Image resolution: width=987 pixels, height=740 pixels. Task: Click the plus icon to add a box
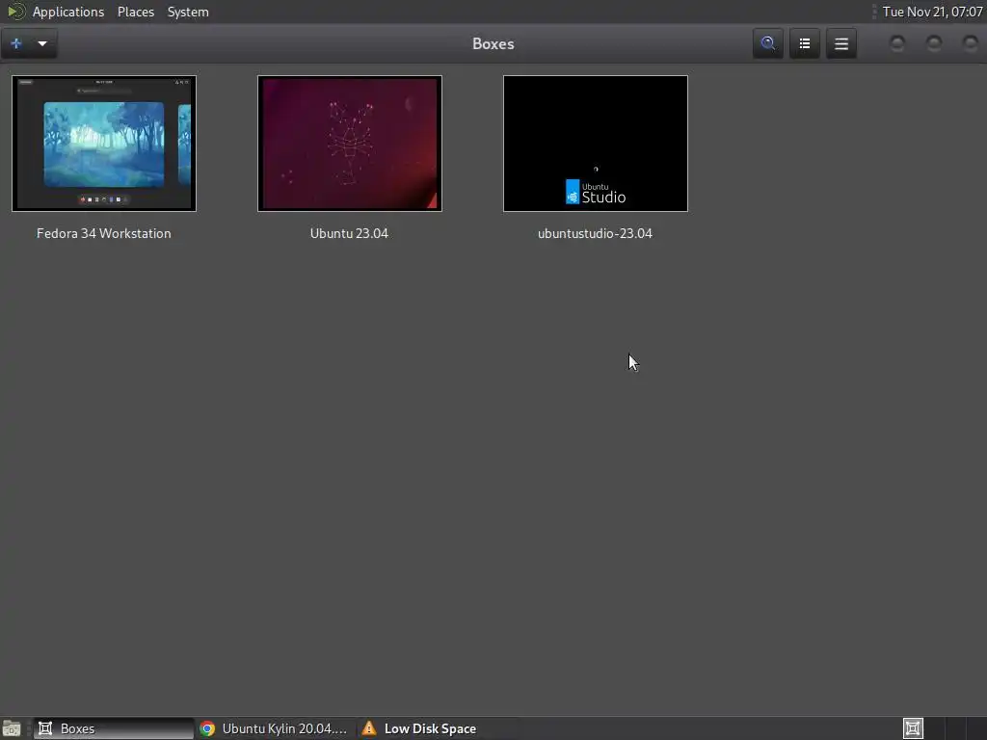[16, 43]
